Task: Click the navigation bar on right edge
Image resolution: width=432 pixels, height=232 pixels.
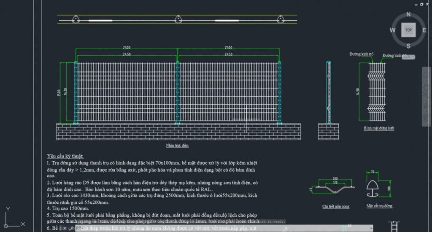Action: 426,97
